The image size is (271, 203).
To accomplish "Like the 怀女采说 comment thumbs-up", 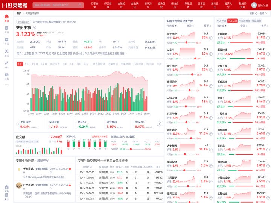I will (x=70, y=169).
